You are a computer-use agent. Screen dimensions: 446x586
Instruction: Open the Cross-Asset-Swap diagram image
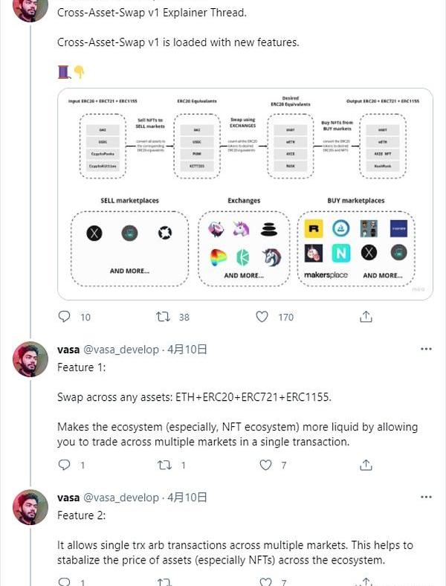245,194
